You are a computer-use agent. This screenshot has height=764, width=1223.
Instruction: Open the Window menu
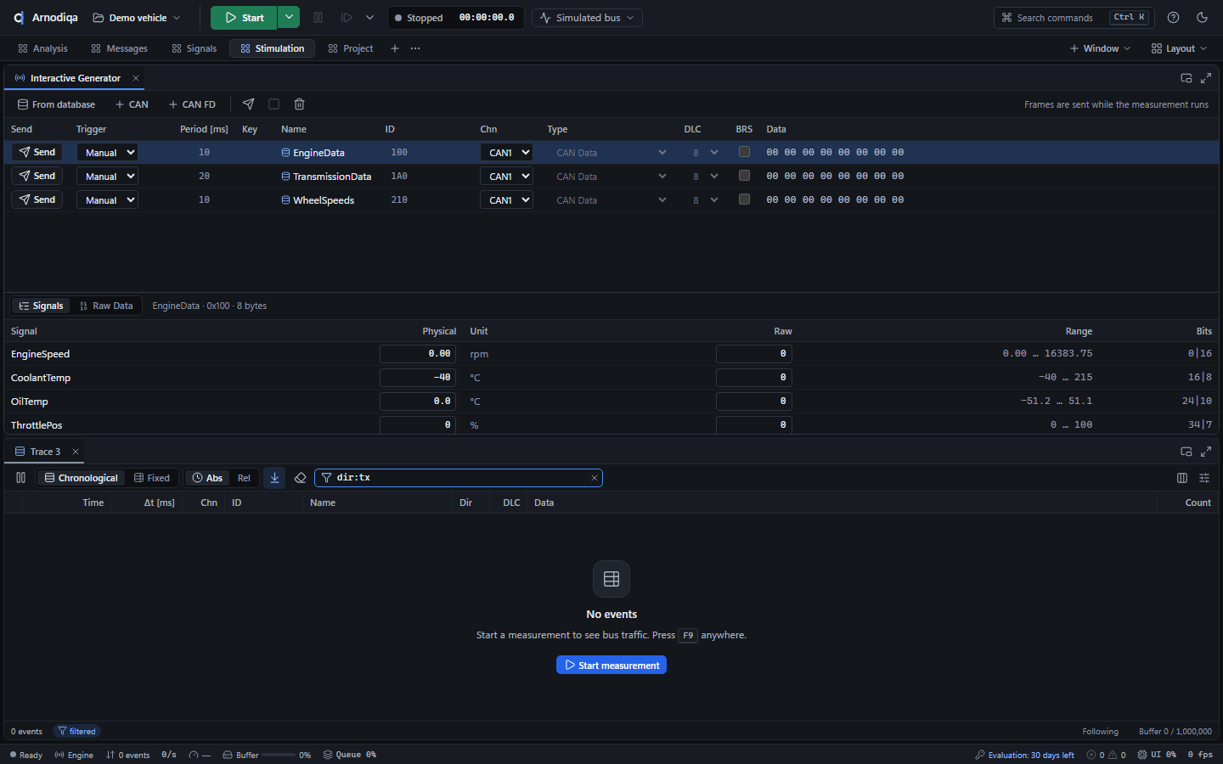click(1101, 48)
